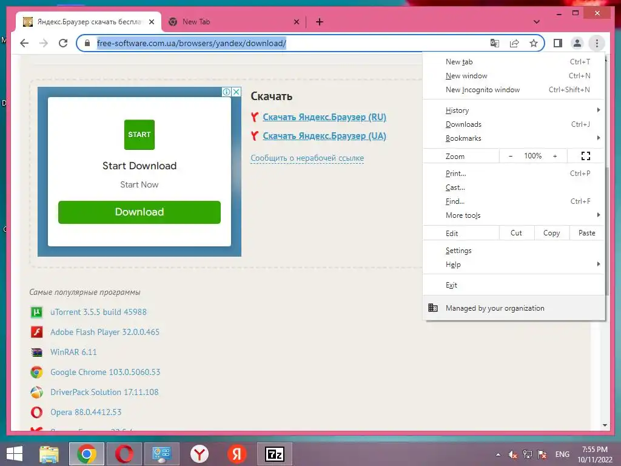Image resolution: width=621 pixels, height=466 pixels.
Task: Expand the Help submenu
Action: [514, 265]
